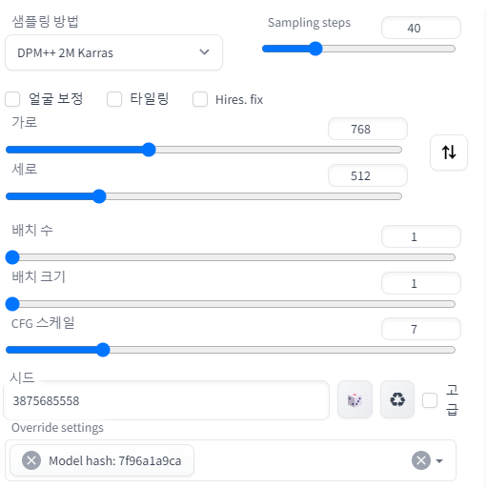This screenshot has width=487, height=488.
Task: Toggle the 타일링 checkbox
Action: (114, 99)
